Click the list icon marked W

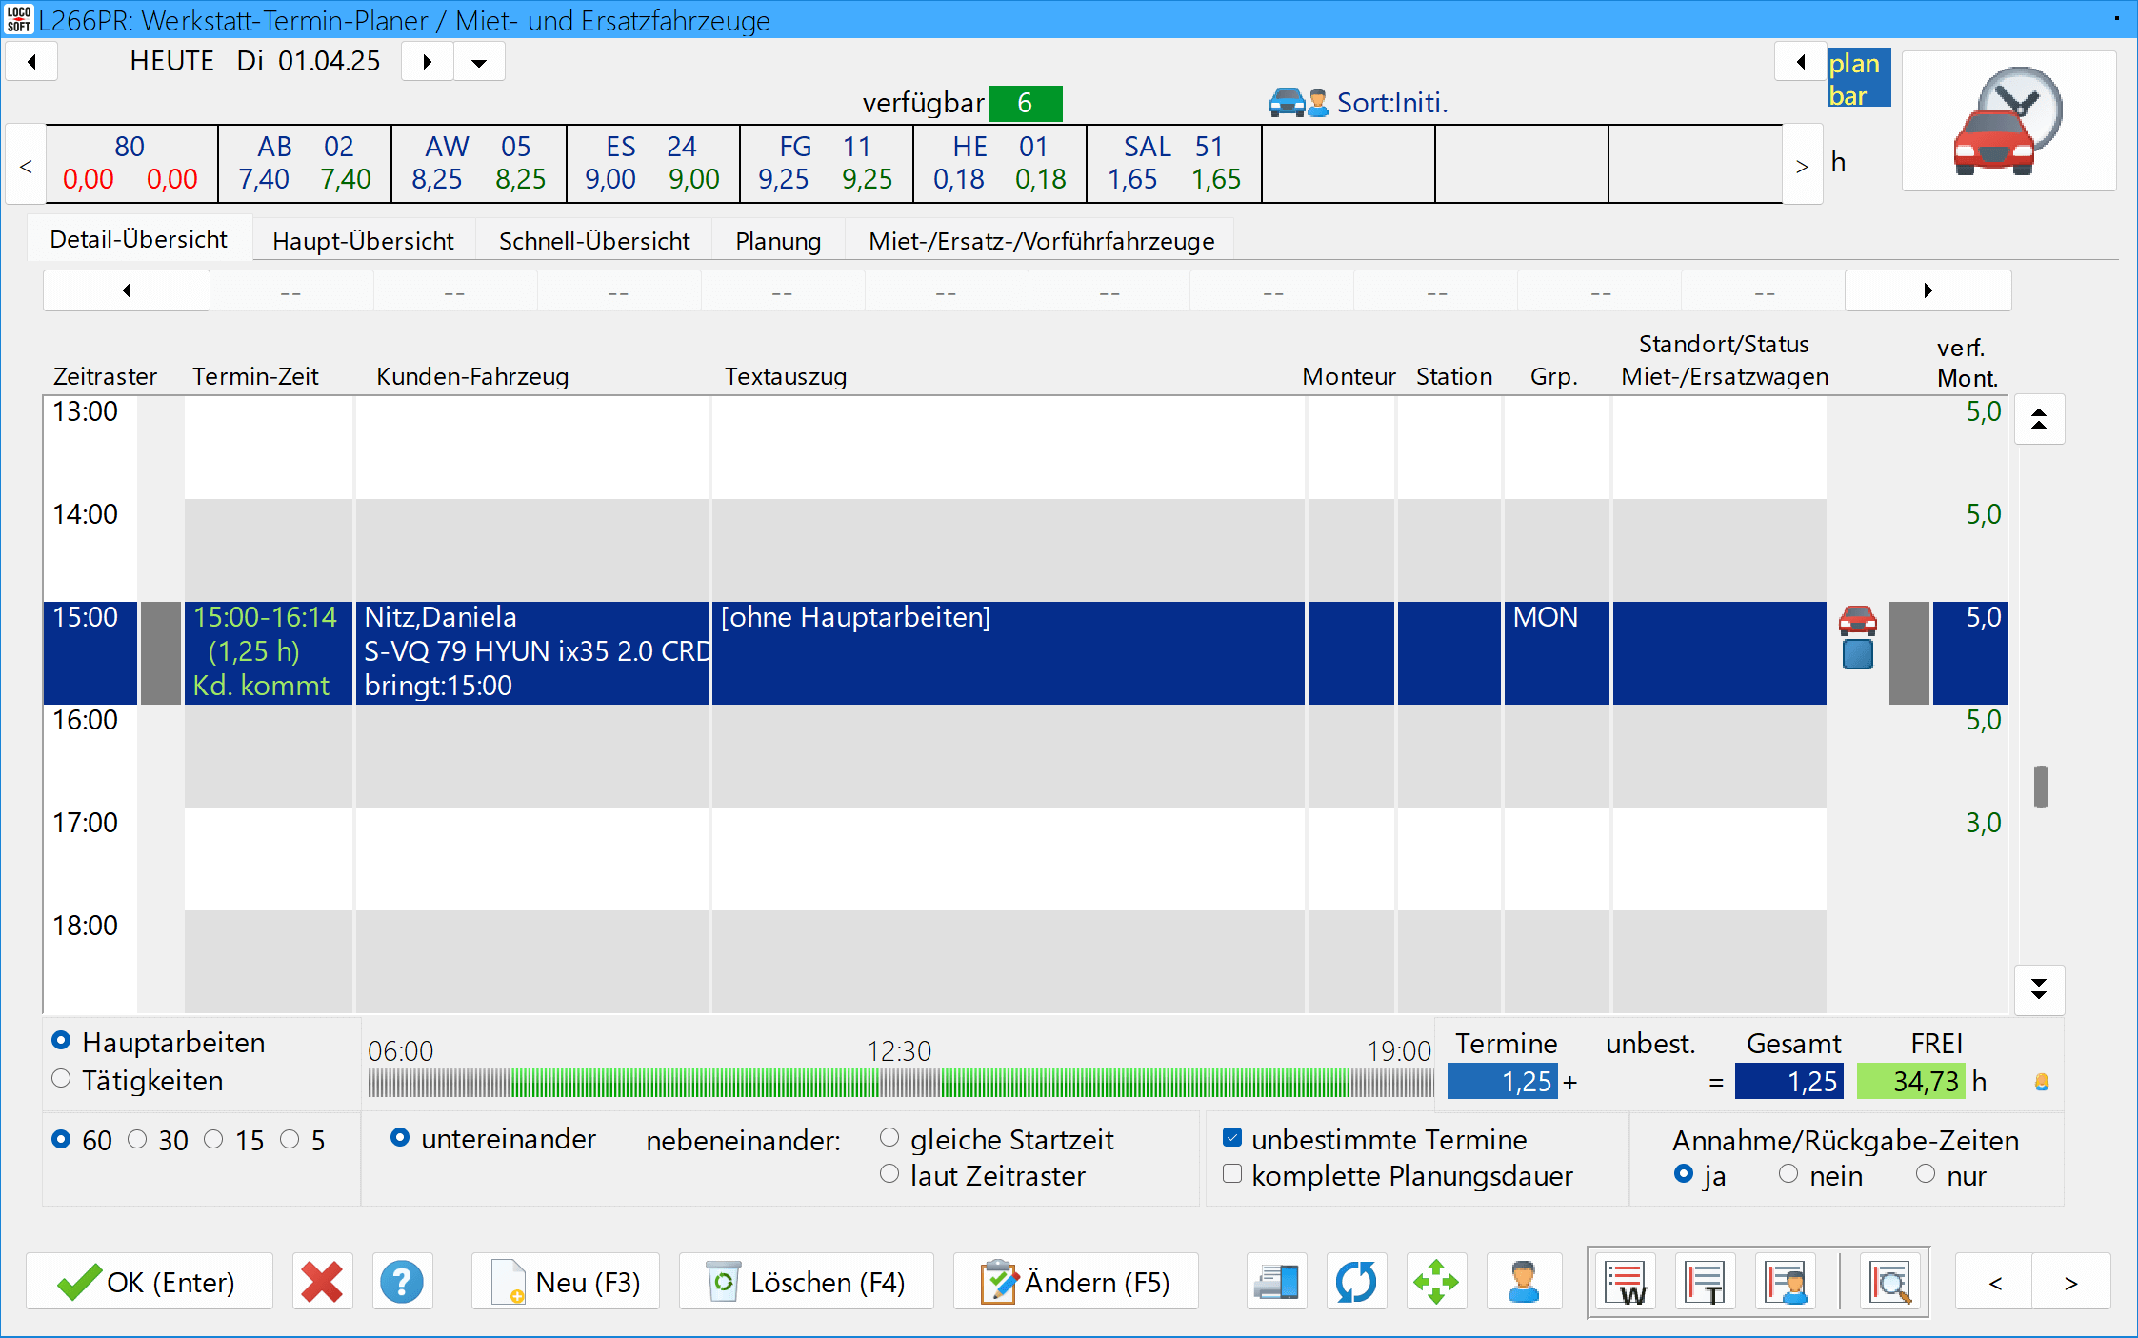(x=1627, y=1283)
